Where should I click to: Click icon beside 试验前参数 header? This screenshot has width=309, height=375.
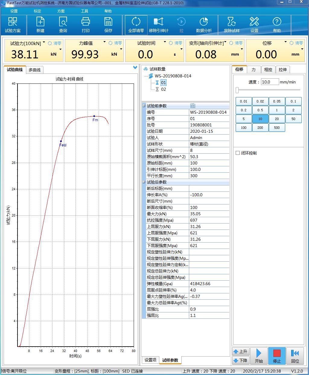[x=193, y=106]
